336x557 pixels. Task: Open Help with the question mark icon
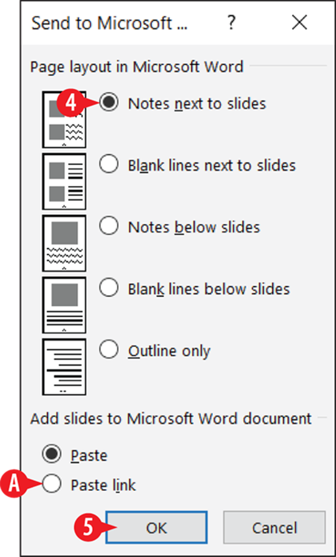coord(231,23)
